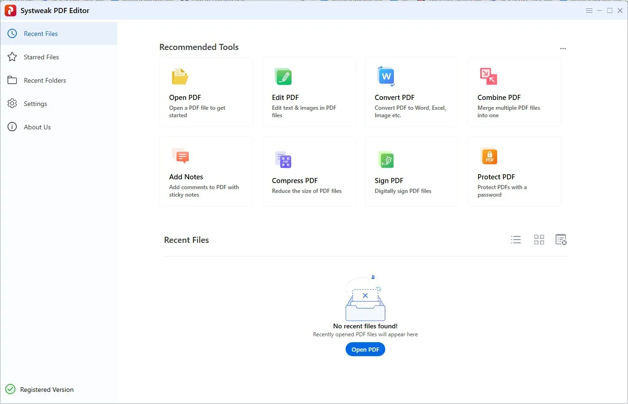Viewport: 628px width, 404px height.
Task: Click the green Edit PDF pencil icon
Action: (x=283, y=77)
